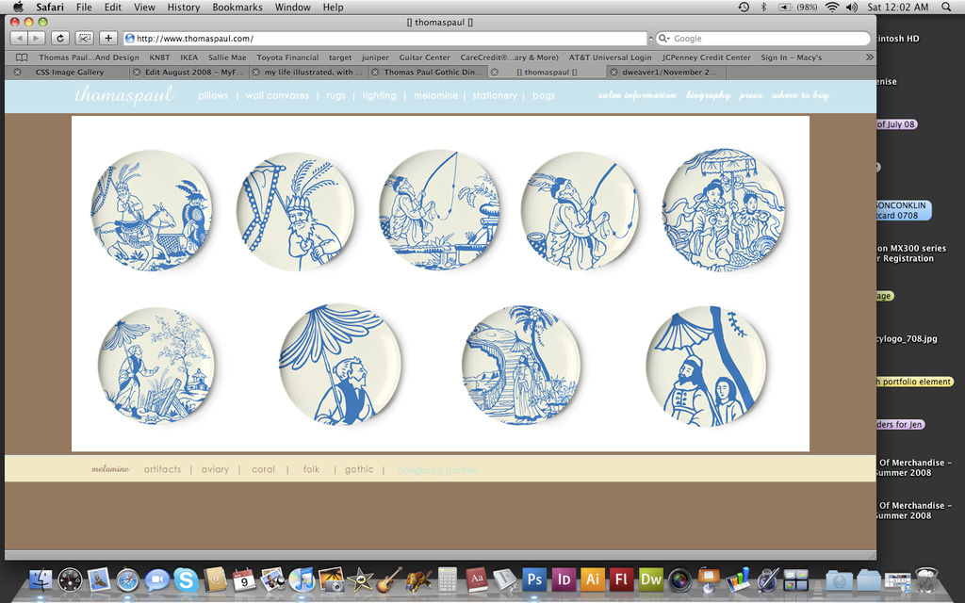Open the View menu
This screenshot has height=603, width=965.
point(144,7)
